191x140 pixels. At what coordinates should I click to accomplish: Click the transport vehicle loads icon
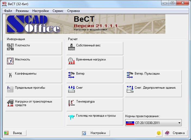pyautogui.click(x=10, y=103)
